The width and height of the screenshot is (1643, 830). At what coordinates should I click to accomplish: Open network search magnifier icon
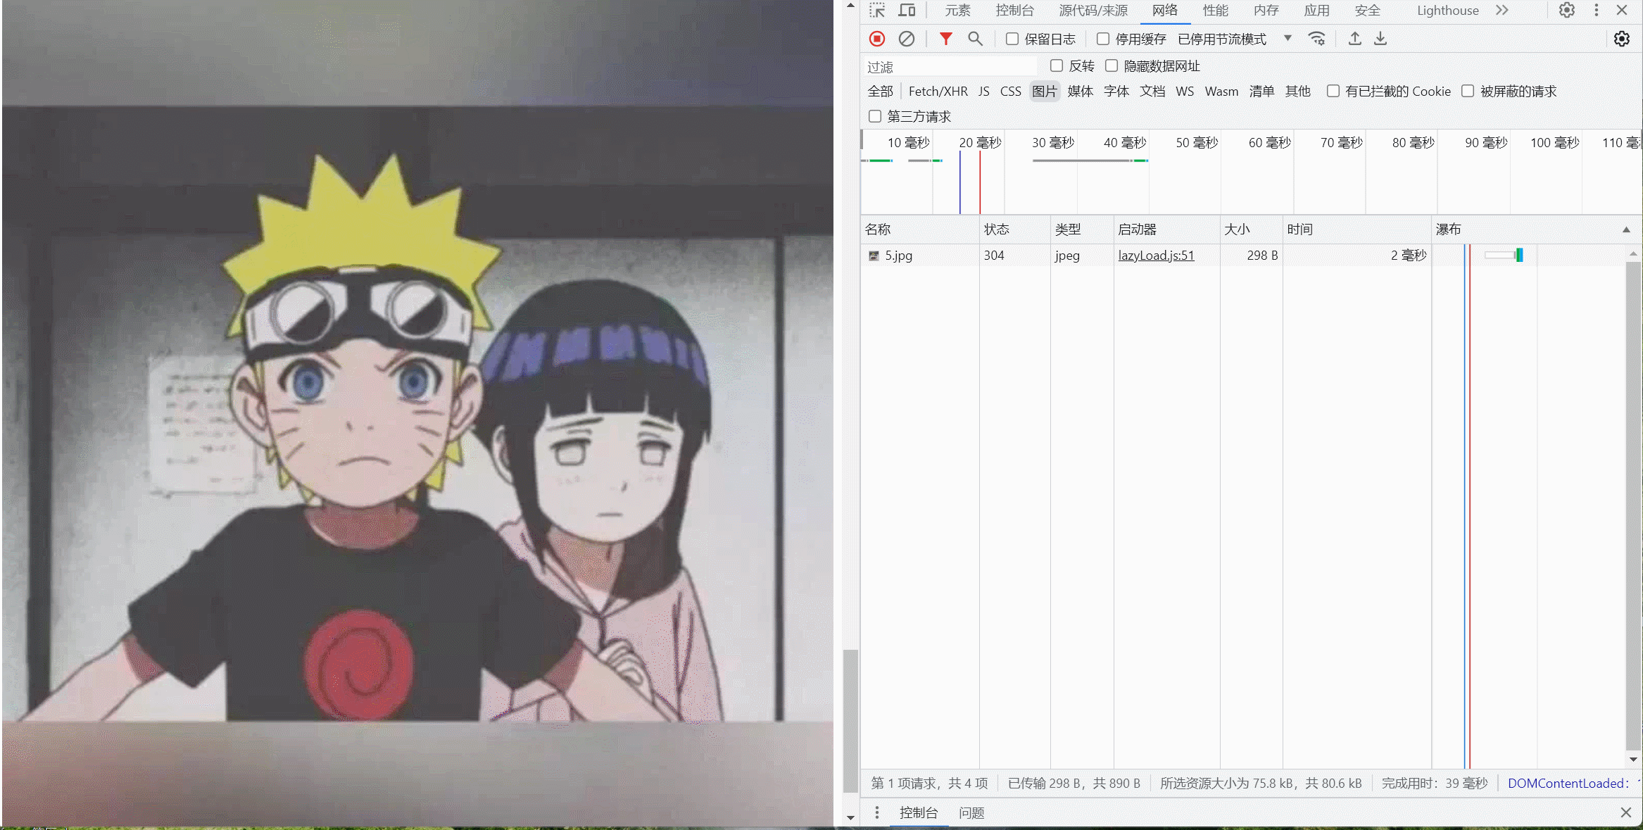pyautogui.click(x=975, y=39)
